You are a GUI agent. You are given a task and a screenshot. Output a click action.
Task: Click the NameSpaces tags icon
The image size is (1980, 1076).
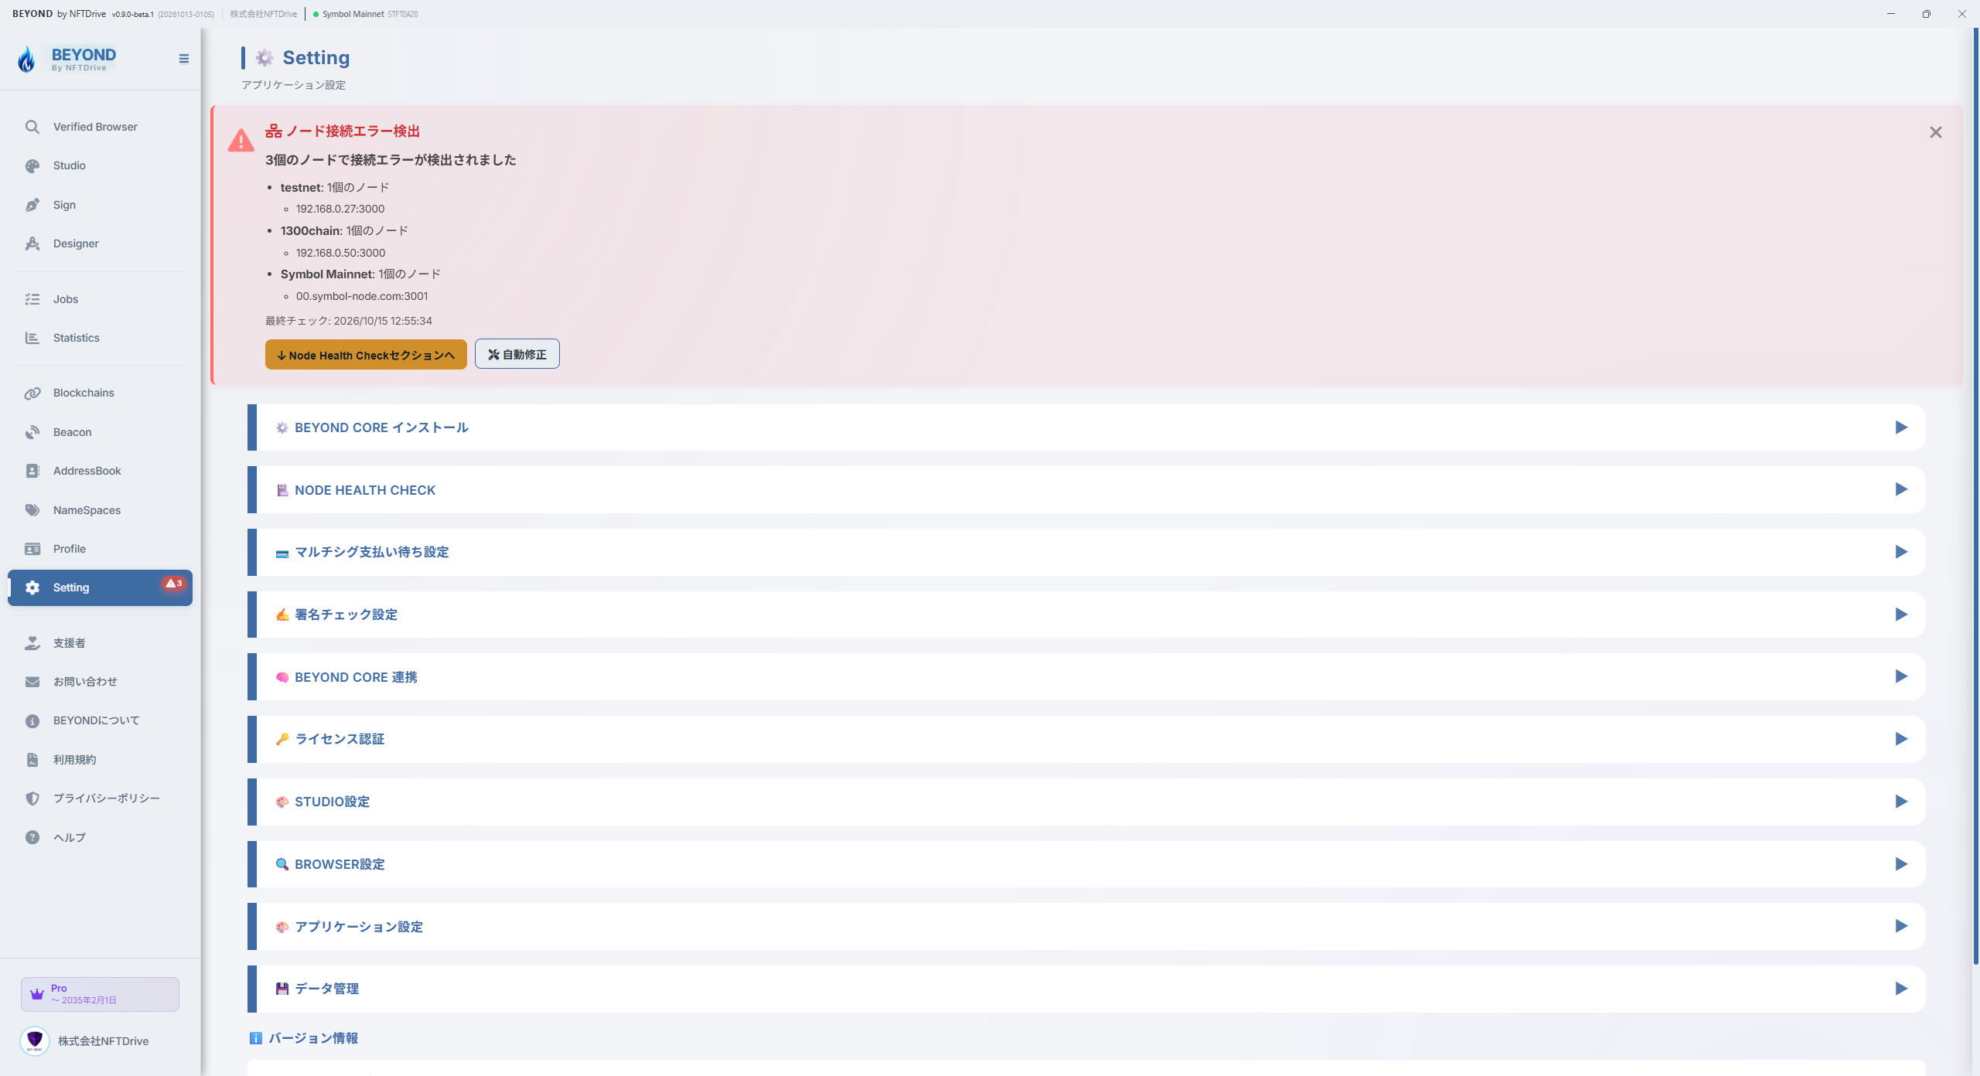[32, 510]
